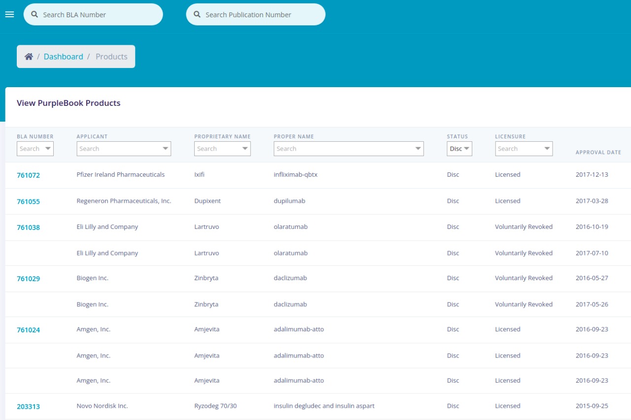Image resolution: width=631 pixels, height=420 pixels.
Task: Open the Proper Name filter dropdown
Action: tap(418, 149)
